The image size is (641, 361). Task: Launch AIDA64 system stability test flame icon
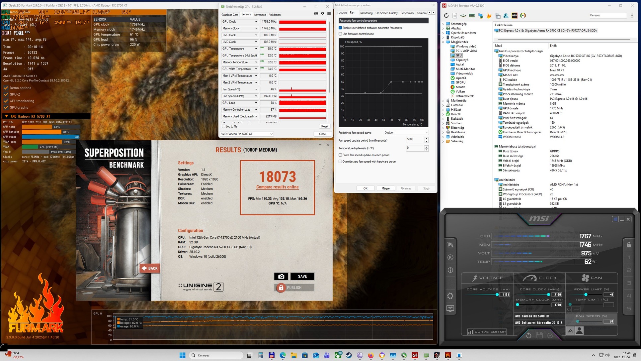(489, 16)
